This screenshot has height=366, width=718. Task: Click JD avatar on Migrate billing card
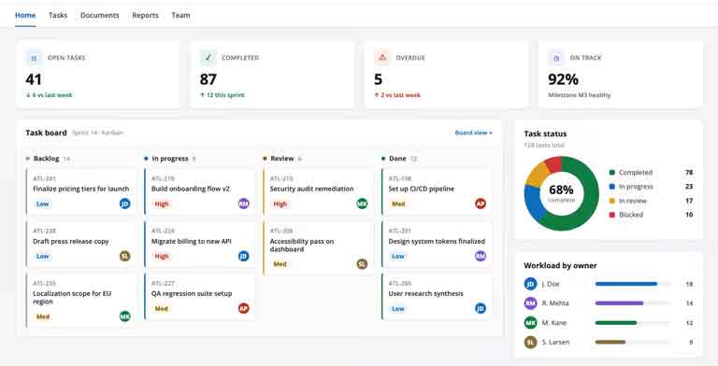tap(244, 256)
